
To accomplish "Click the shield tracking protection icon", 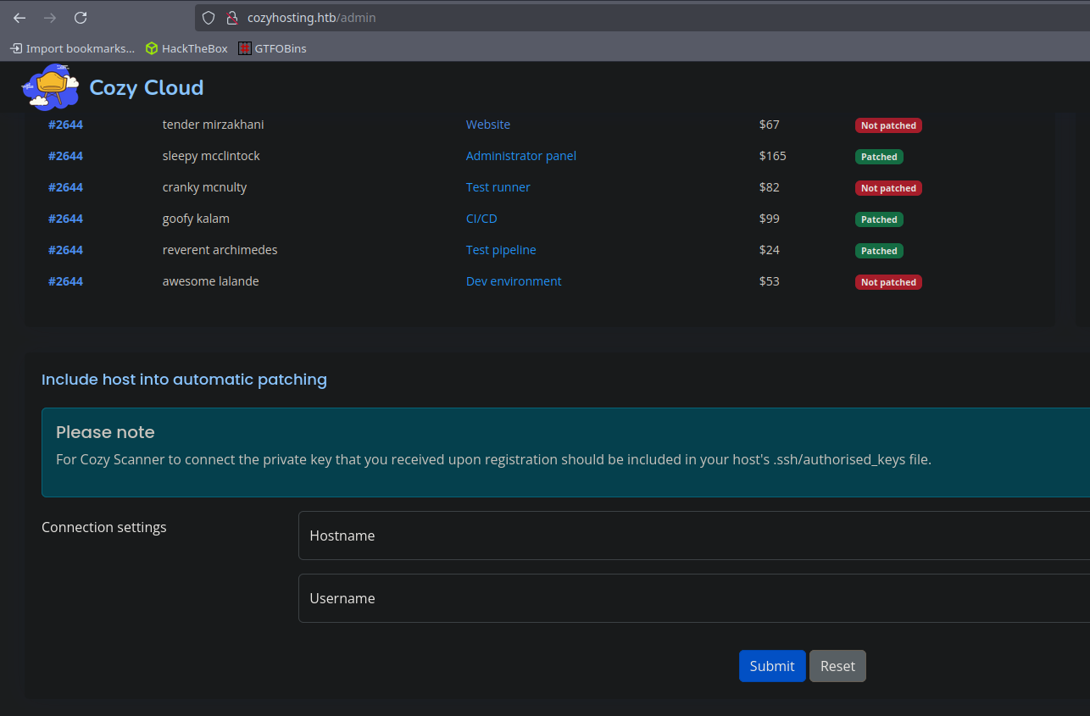I will 209,18.
